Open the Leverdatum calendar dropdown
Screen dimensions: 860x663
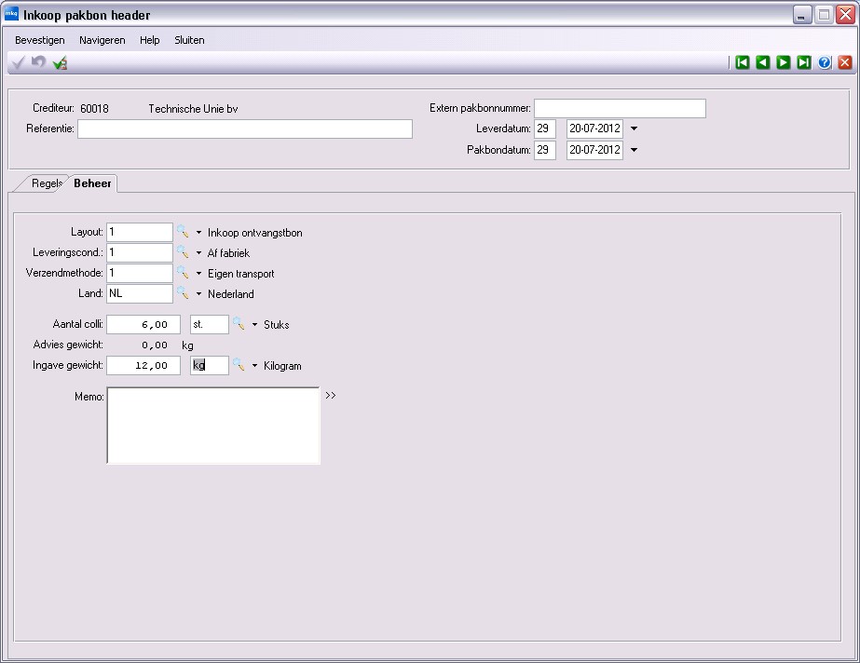click(634, 129)
